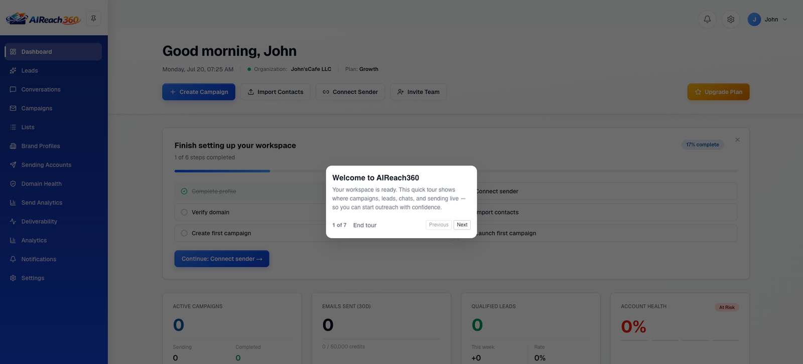Click the AIReach360 logo

pyautogui.click(x=43, y=19)
